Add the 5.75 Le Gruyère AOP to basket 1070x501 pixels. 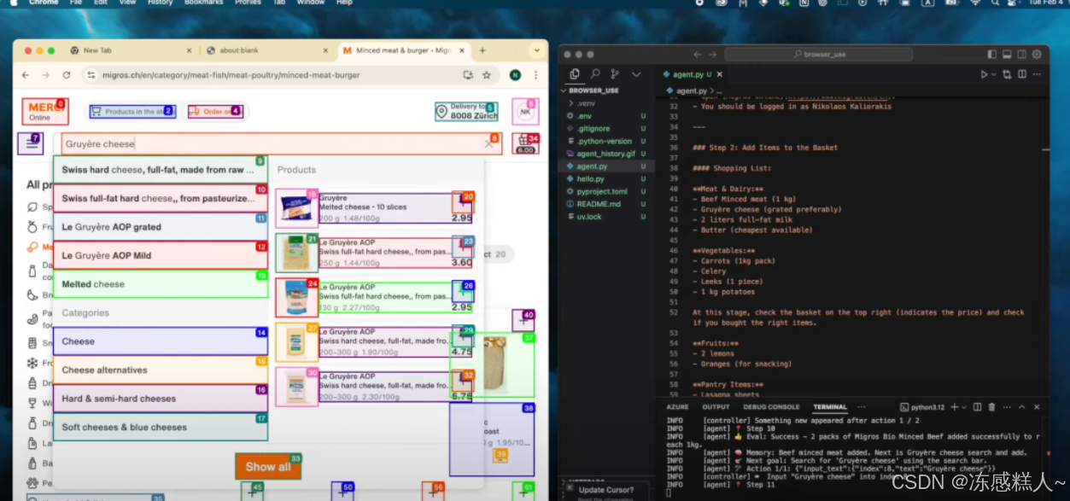(462, 381)
